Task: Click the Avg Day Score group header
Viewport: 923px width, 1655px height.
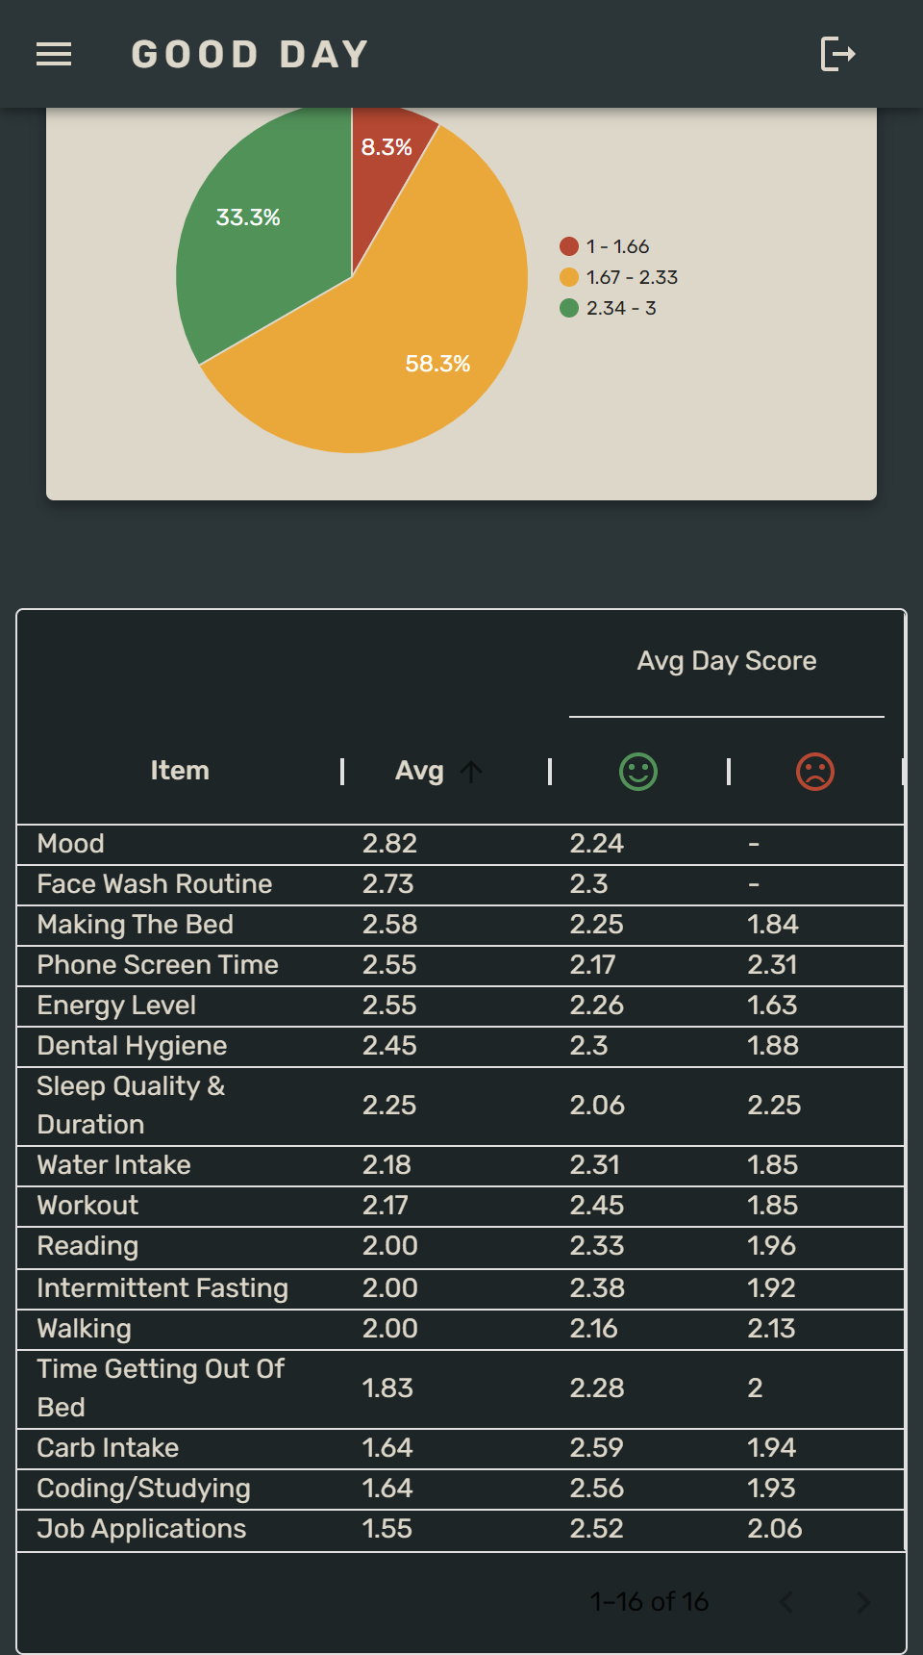Action: (726, 661)
